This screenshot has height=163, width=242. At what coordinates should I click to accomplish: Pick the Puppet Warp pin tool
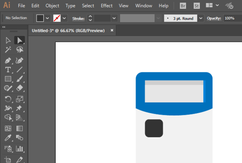(x=19, y=108)
